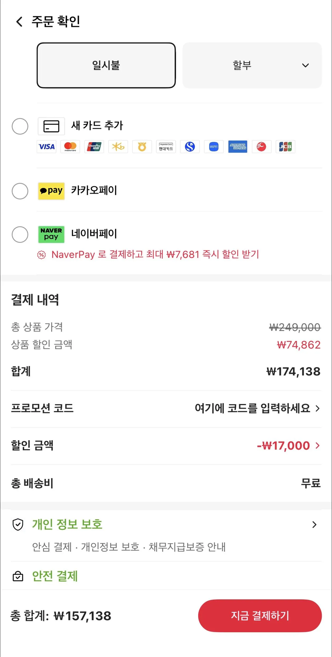332x657 pixels.
Task: Click the American Express logo
Action: click(x=238, y=147)
